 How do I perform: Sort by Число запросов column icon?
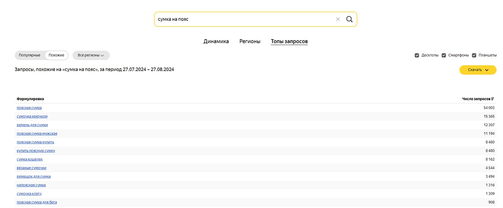coord(492,99)
